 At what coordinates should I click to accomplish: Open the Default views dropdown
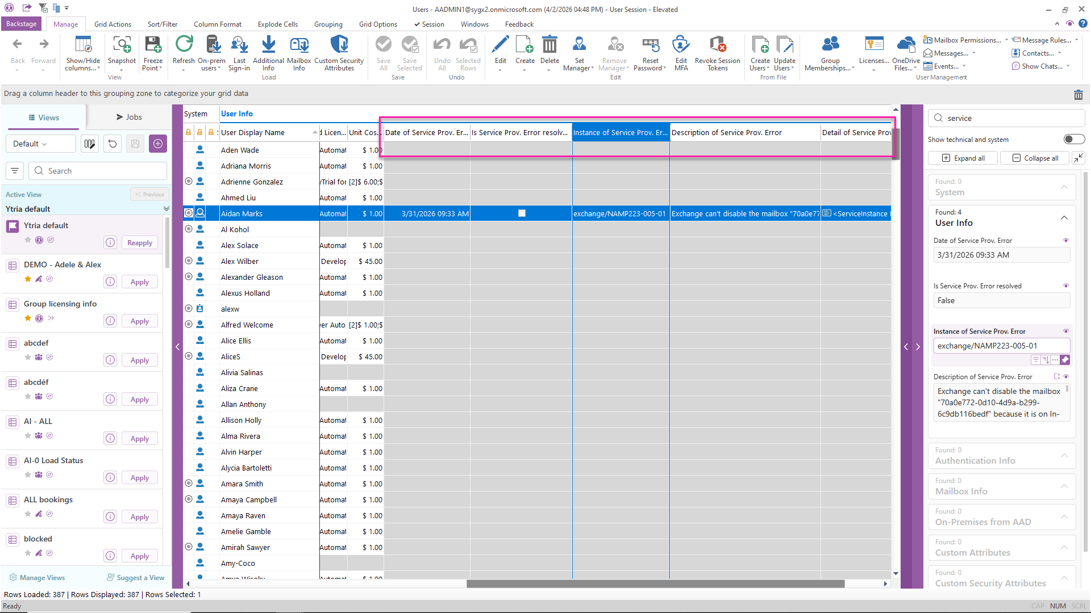coord(40,144)
